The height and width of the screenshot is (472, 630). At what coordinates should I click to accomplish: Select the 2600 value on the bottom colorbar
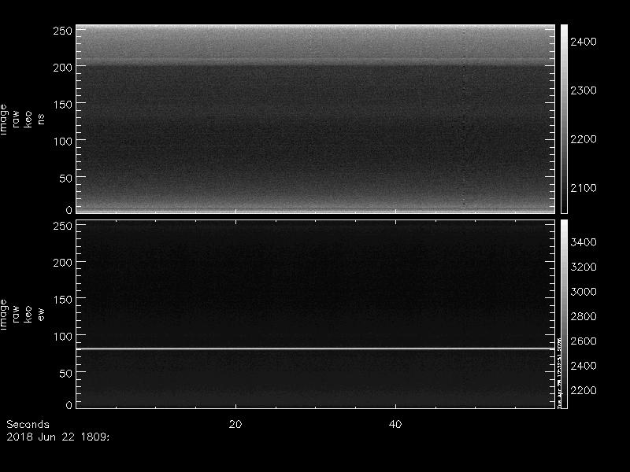click(x=584, y=341)
